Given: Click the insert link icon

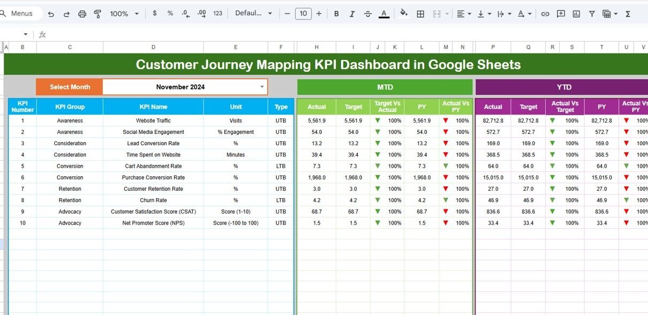Looking at the screenshot, I should coord(545,14).
